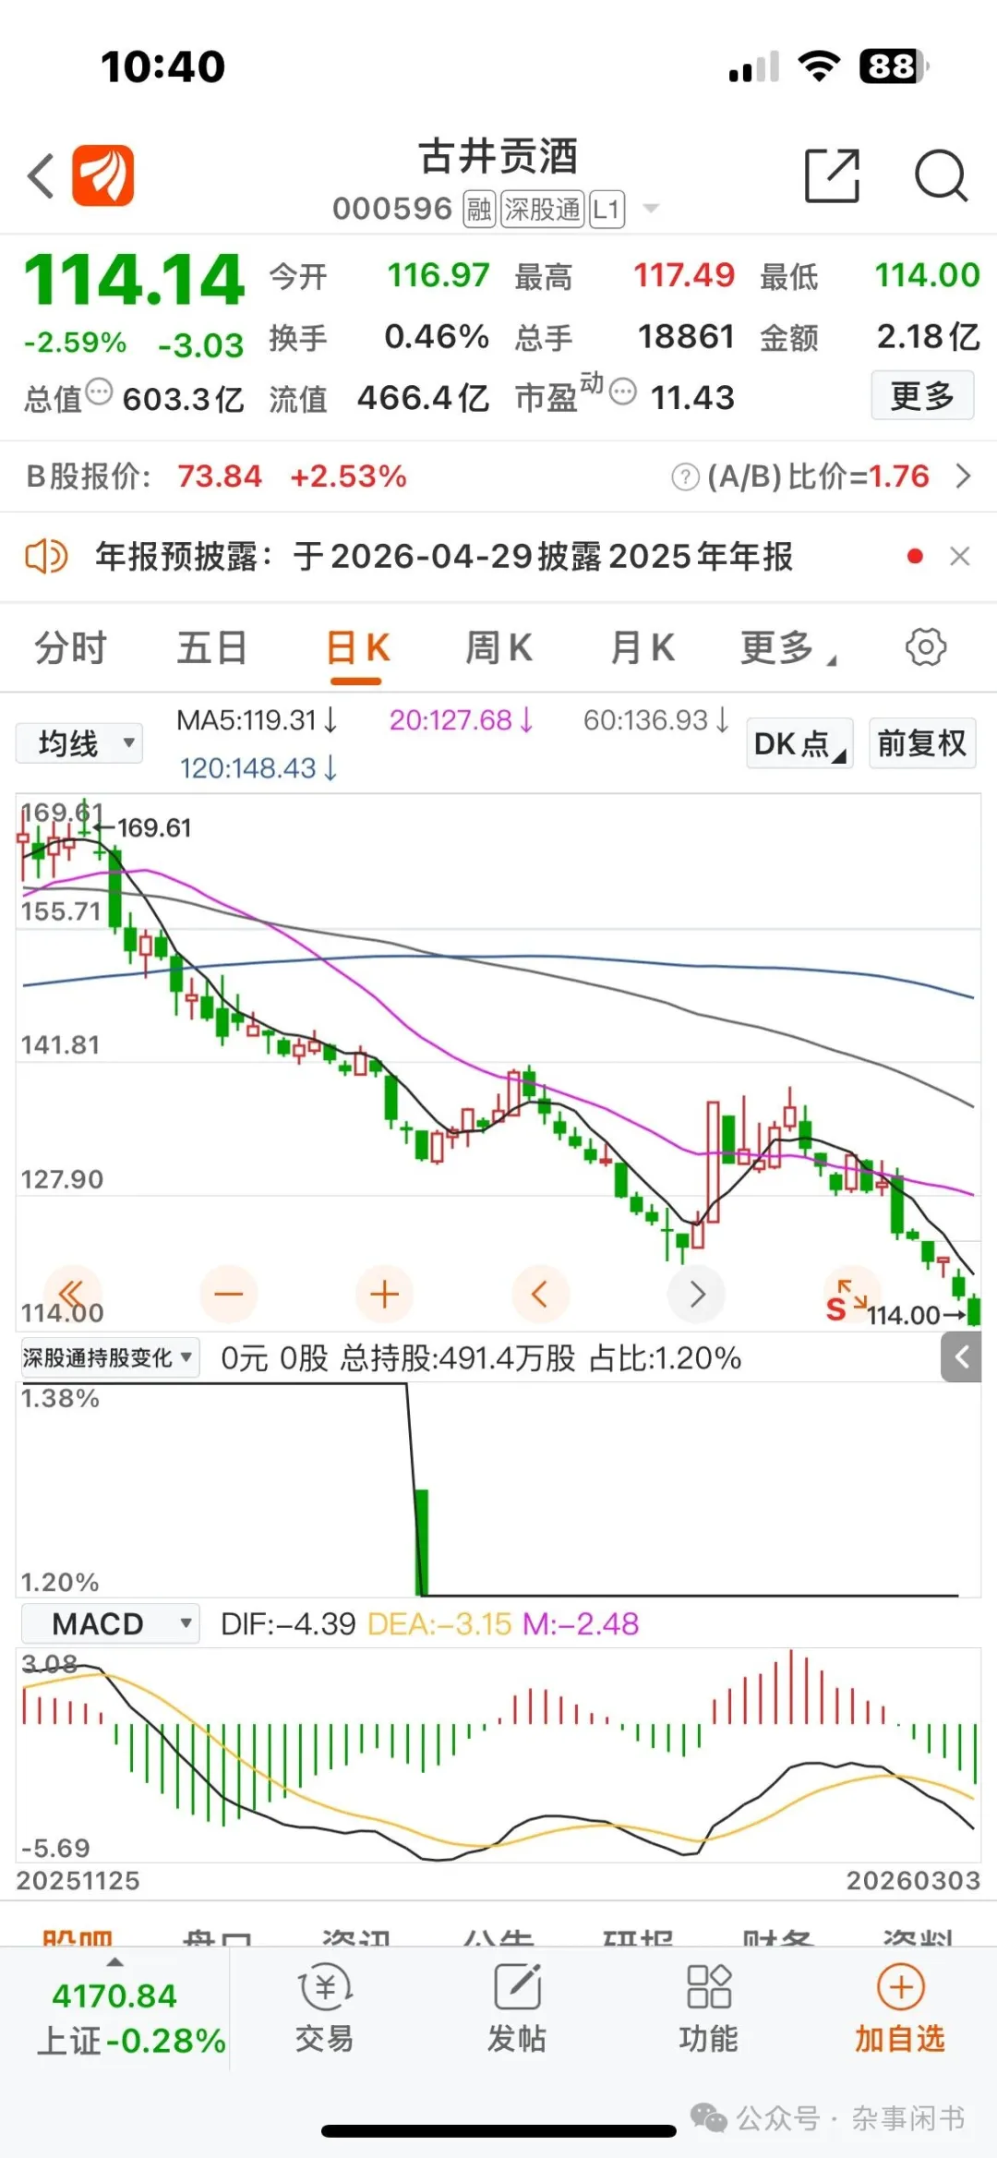
Task: Toggle the DK点 signal button
Action: pyautogui.click(x=799, y=743)
